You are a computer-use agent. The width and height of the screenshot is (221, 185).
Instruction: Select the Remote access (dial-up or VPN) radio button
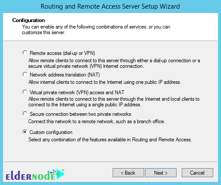[x=25, y=53]
